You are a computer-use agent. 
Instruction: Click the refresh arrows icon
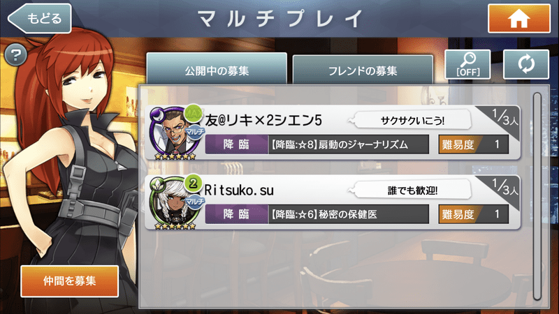[526, 64]
